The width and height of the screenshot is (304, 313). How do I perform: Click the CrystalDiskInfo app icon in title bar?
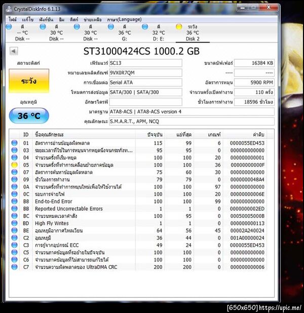(x=9, y=9)
